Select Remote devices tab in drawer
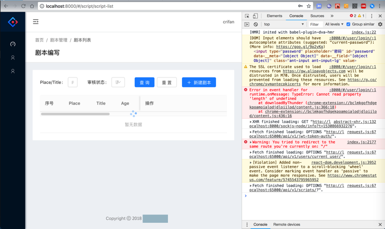Screen dimensions: 385x229 (x=286, y=224)
